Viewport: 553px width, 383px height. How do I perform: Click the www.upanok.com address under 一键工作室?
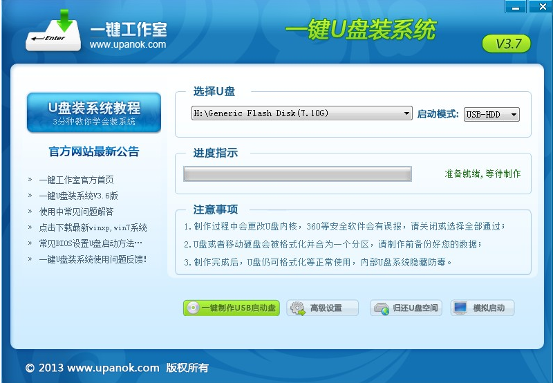click(x=128, y=45)
